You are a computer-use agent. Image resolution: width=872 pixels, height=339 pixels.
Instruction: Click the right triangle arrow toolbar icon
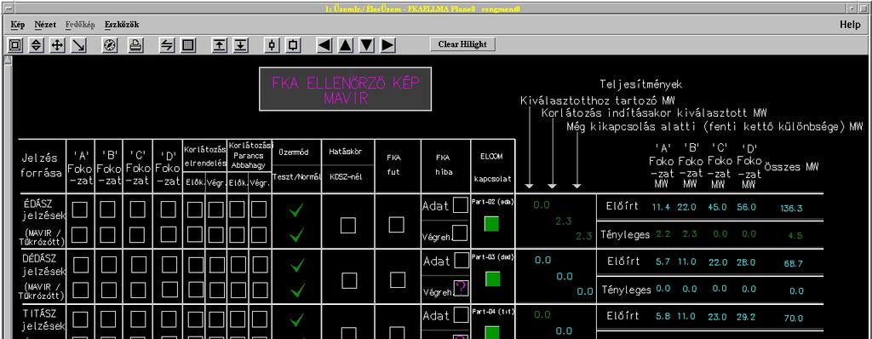pyautogui.click(x=387, y=45)
